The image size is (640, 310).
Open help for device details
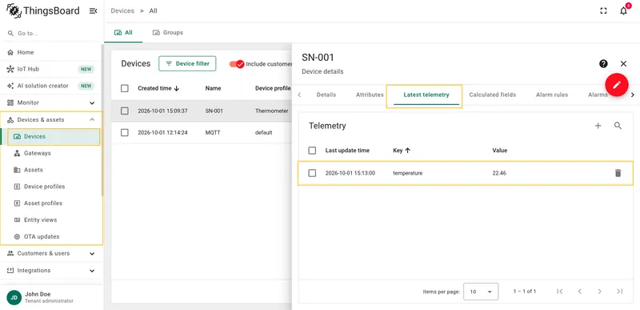click(x=603, y=64)
